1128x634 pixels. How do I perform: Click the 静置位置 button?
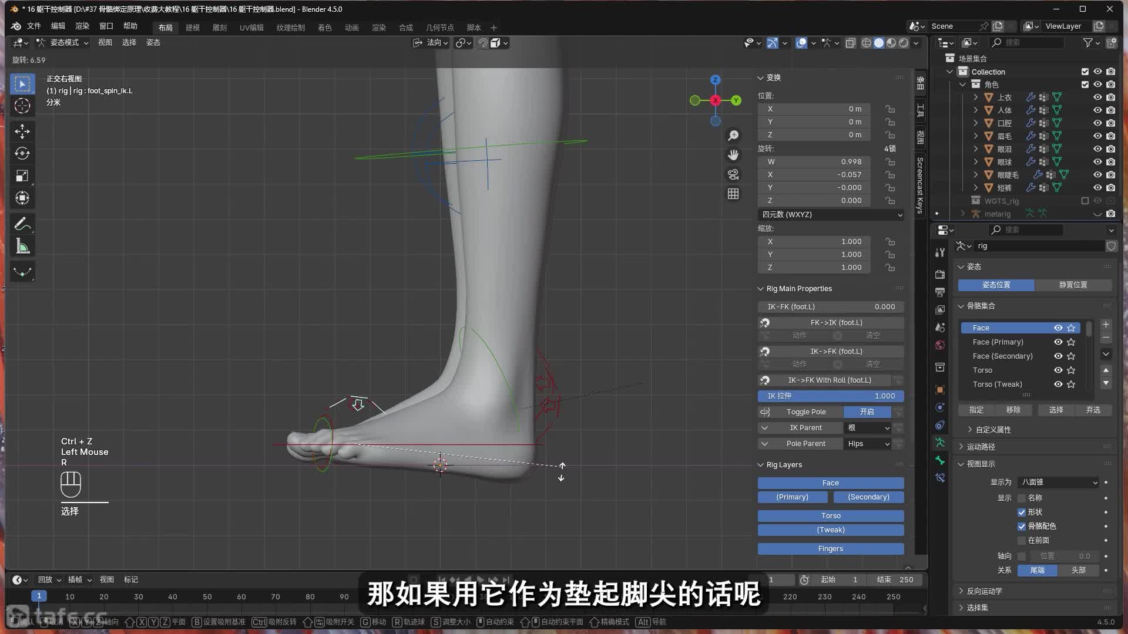coord(1073,285)
